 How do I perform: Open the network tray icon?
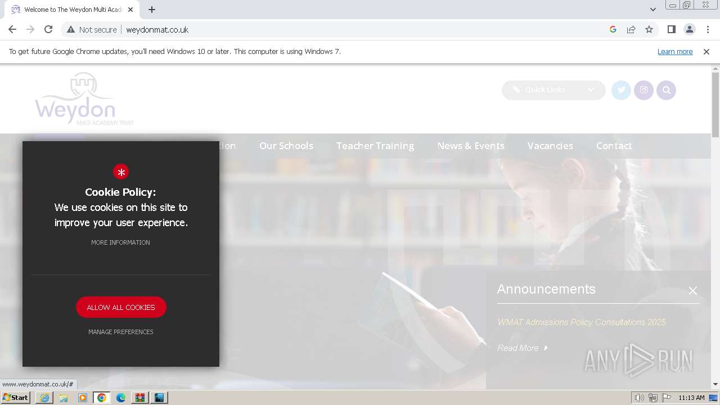tap(653, 398)
